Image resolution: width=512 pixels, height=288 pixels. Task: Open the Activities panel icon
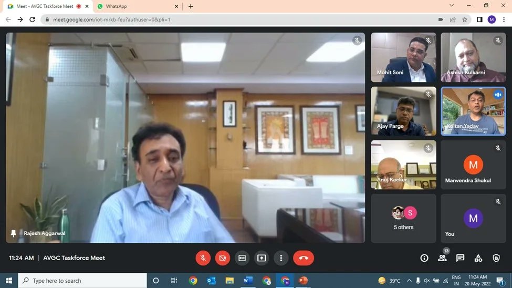(478, 258)
